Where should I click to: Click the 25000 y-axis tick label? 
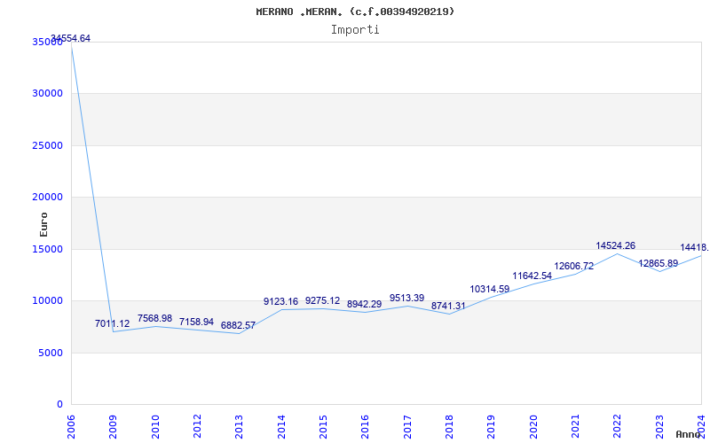click(x=48, y=145)
